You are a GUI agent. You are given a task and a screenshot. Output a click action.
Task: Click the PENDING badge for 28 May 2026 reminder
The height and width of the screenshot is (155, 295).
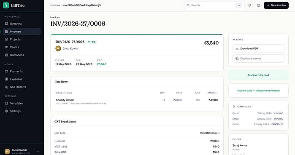(279, 119)
